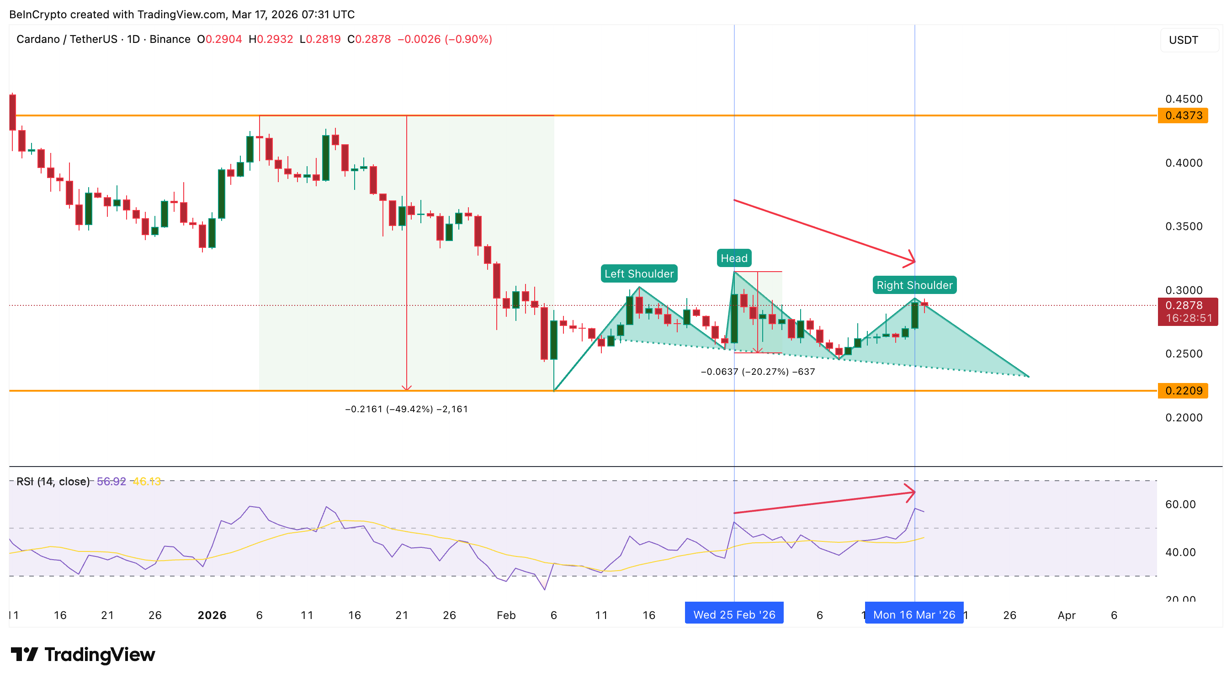Click the Binance exchange name in the legend
This screenshot has height=682, width=1232.
coord(170,39)
